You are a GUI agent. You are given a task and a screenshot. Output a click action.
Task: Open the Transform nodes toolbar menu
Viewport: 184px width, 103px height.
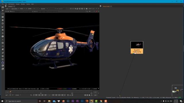tap(3, 33)
